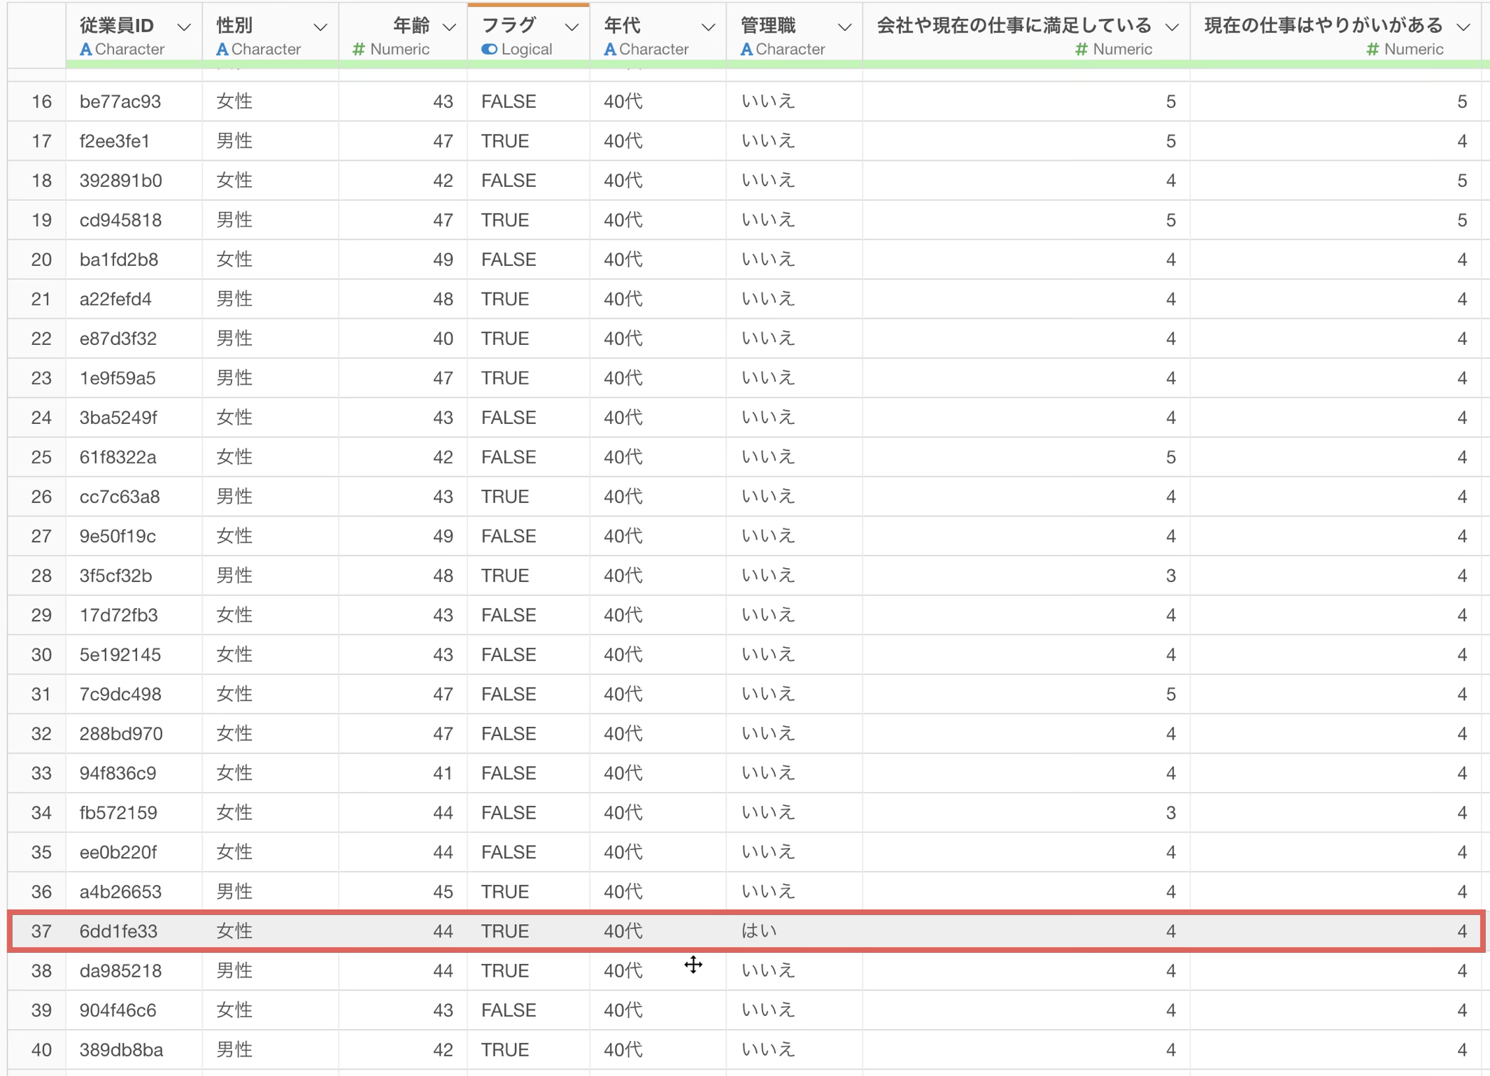1490x1076 pixels.
Task: Click employee ID cell be77ac93
Action: point(120,101)
